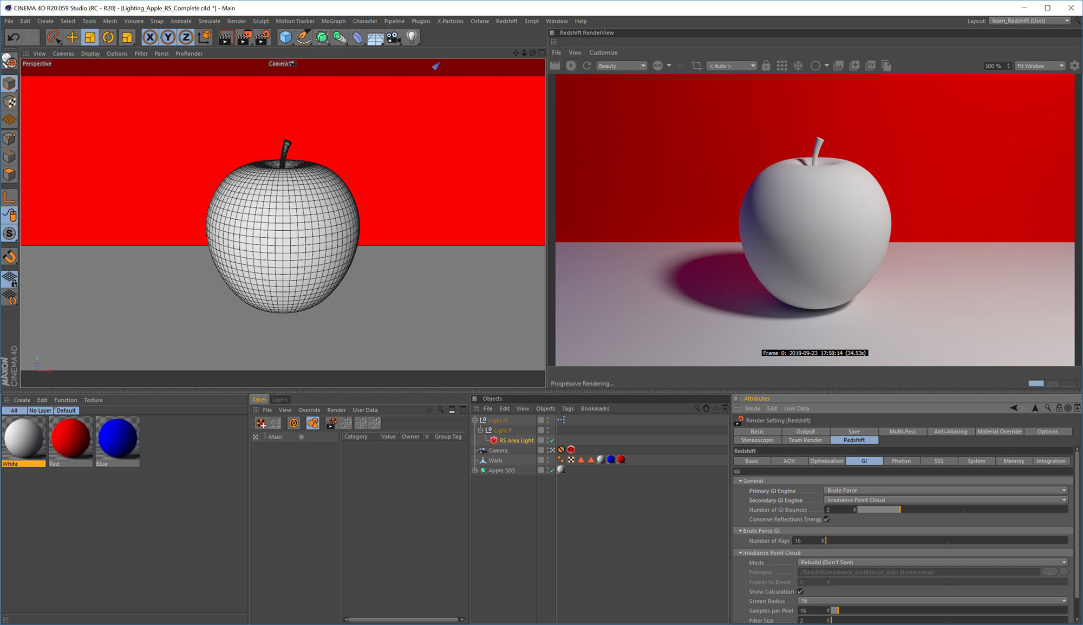The image size is (1083, 625).
Task: Open the crop tool in RenderView
Action: pos(696,66)
